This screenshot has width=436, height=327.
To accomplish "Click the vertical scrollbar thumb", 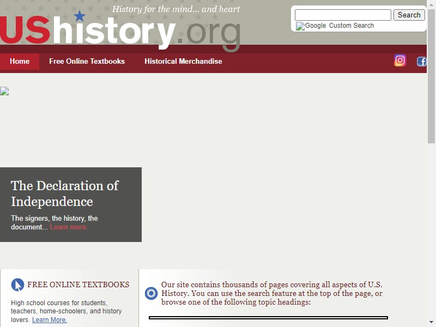I will coord(431,76).
